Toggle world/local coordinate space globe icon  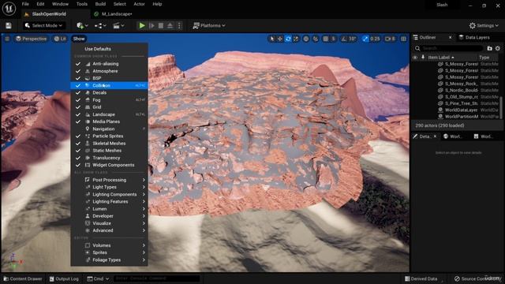click(x=306, y=39)
